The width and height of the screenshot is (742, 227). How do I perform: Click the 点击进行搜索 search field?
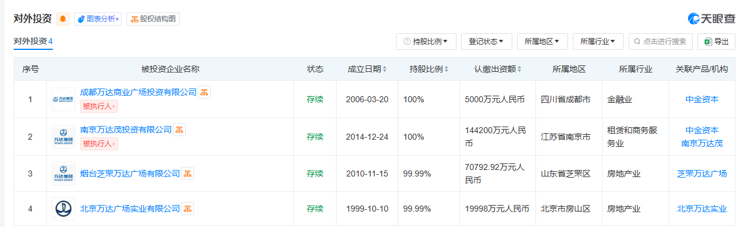point(661,42)
